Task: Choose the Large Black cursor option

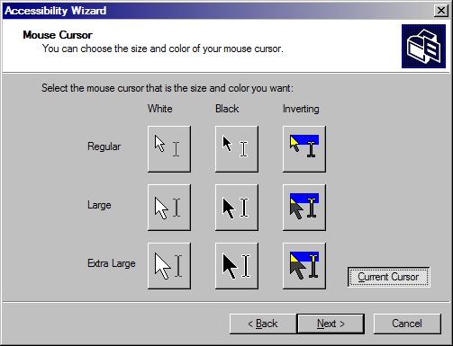Action: [x=237, y=208]
